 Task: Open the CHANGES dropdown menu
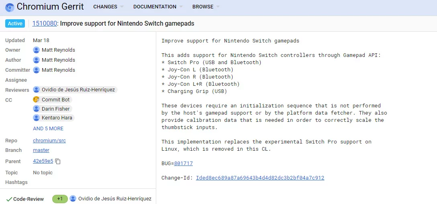(108, 7)
